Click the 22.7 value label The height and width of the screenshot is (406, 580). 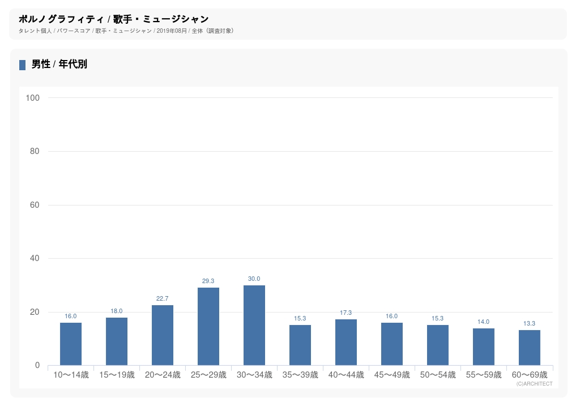click(x=163, y=298)
